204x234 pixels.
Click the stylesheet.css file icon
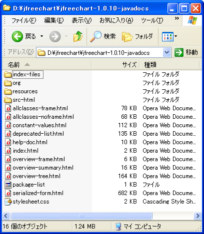point(8,202)
